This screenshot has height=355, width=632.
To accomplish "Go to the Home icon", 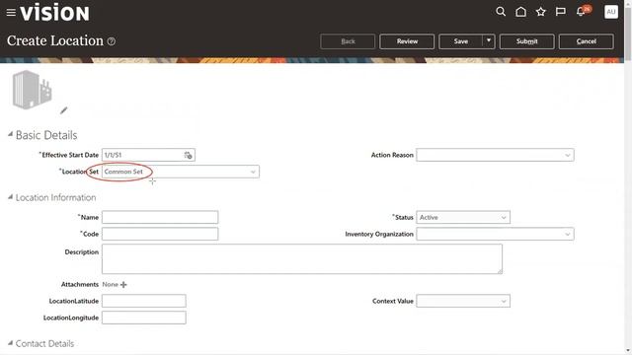I will (x=520, y=12).
